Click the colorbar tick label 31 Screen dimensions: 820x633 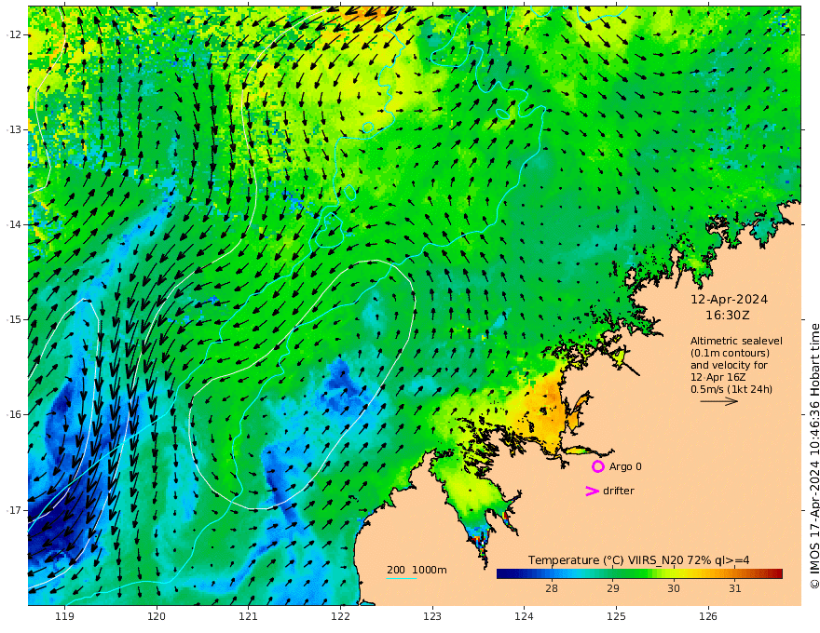pos(735,588)
